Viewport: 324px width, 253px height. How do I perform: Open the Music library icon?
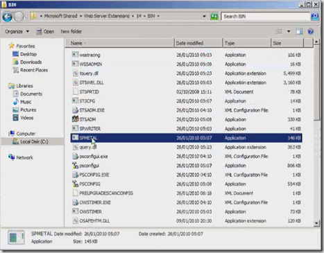[x=16, y=102]
